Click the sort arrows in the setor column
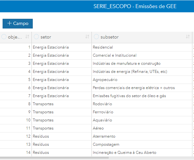Viewport: 194px width, 160px height. click(x=87, y=37)
